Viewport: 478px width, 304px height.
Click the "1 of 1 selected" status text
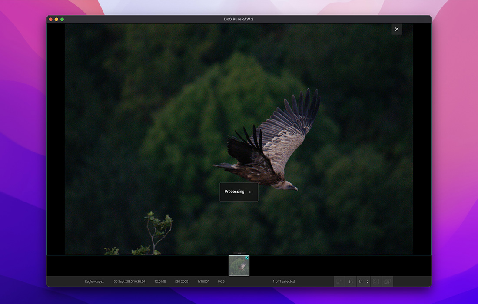[x=284, y=281]
